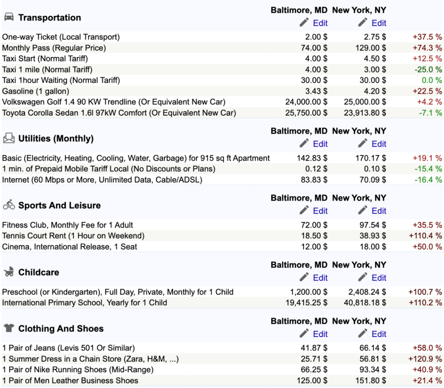Click the Prepaid Mobile Tariff Local row label

tap(109, 169)
